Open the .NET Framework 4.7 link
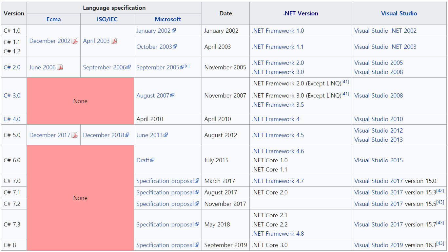 point(278,181)
